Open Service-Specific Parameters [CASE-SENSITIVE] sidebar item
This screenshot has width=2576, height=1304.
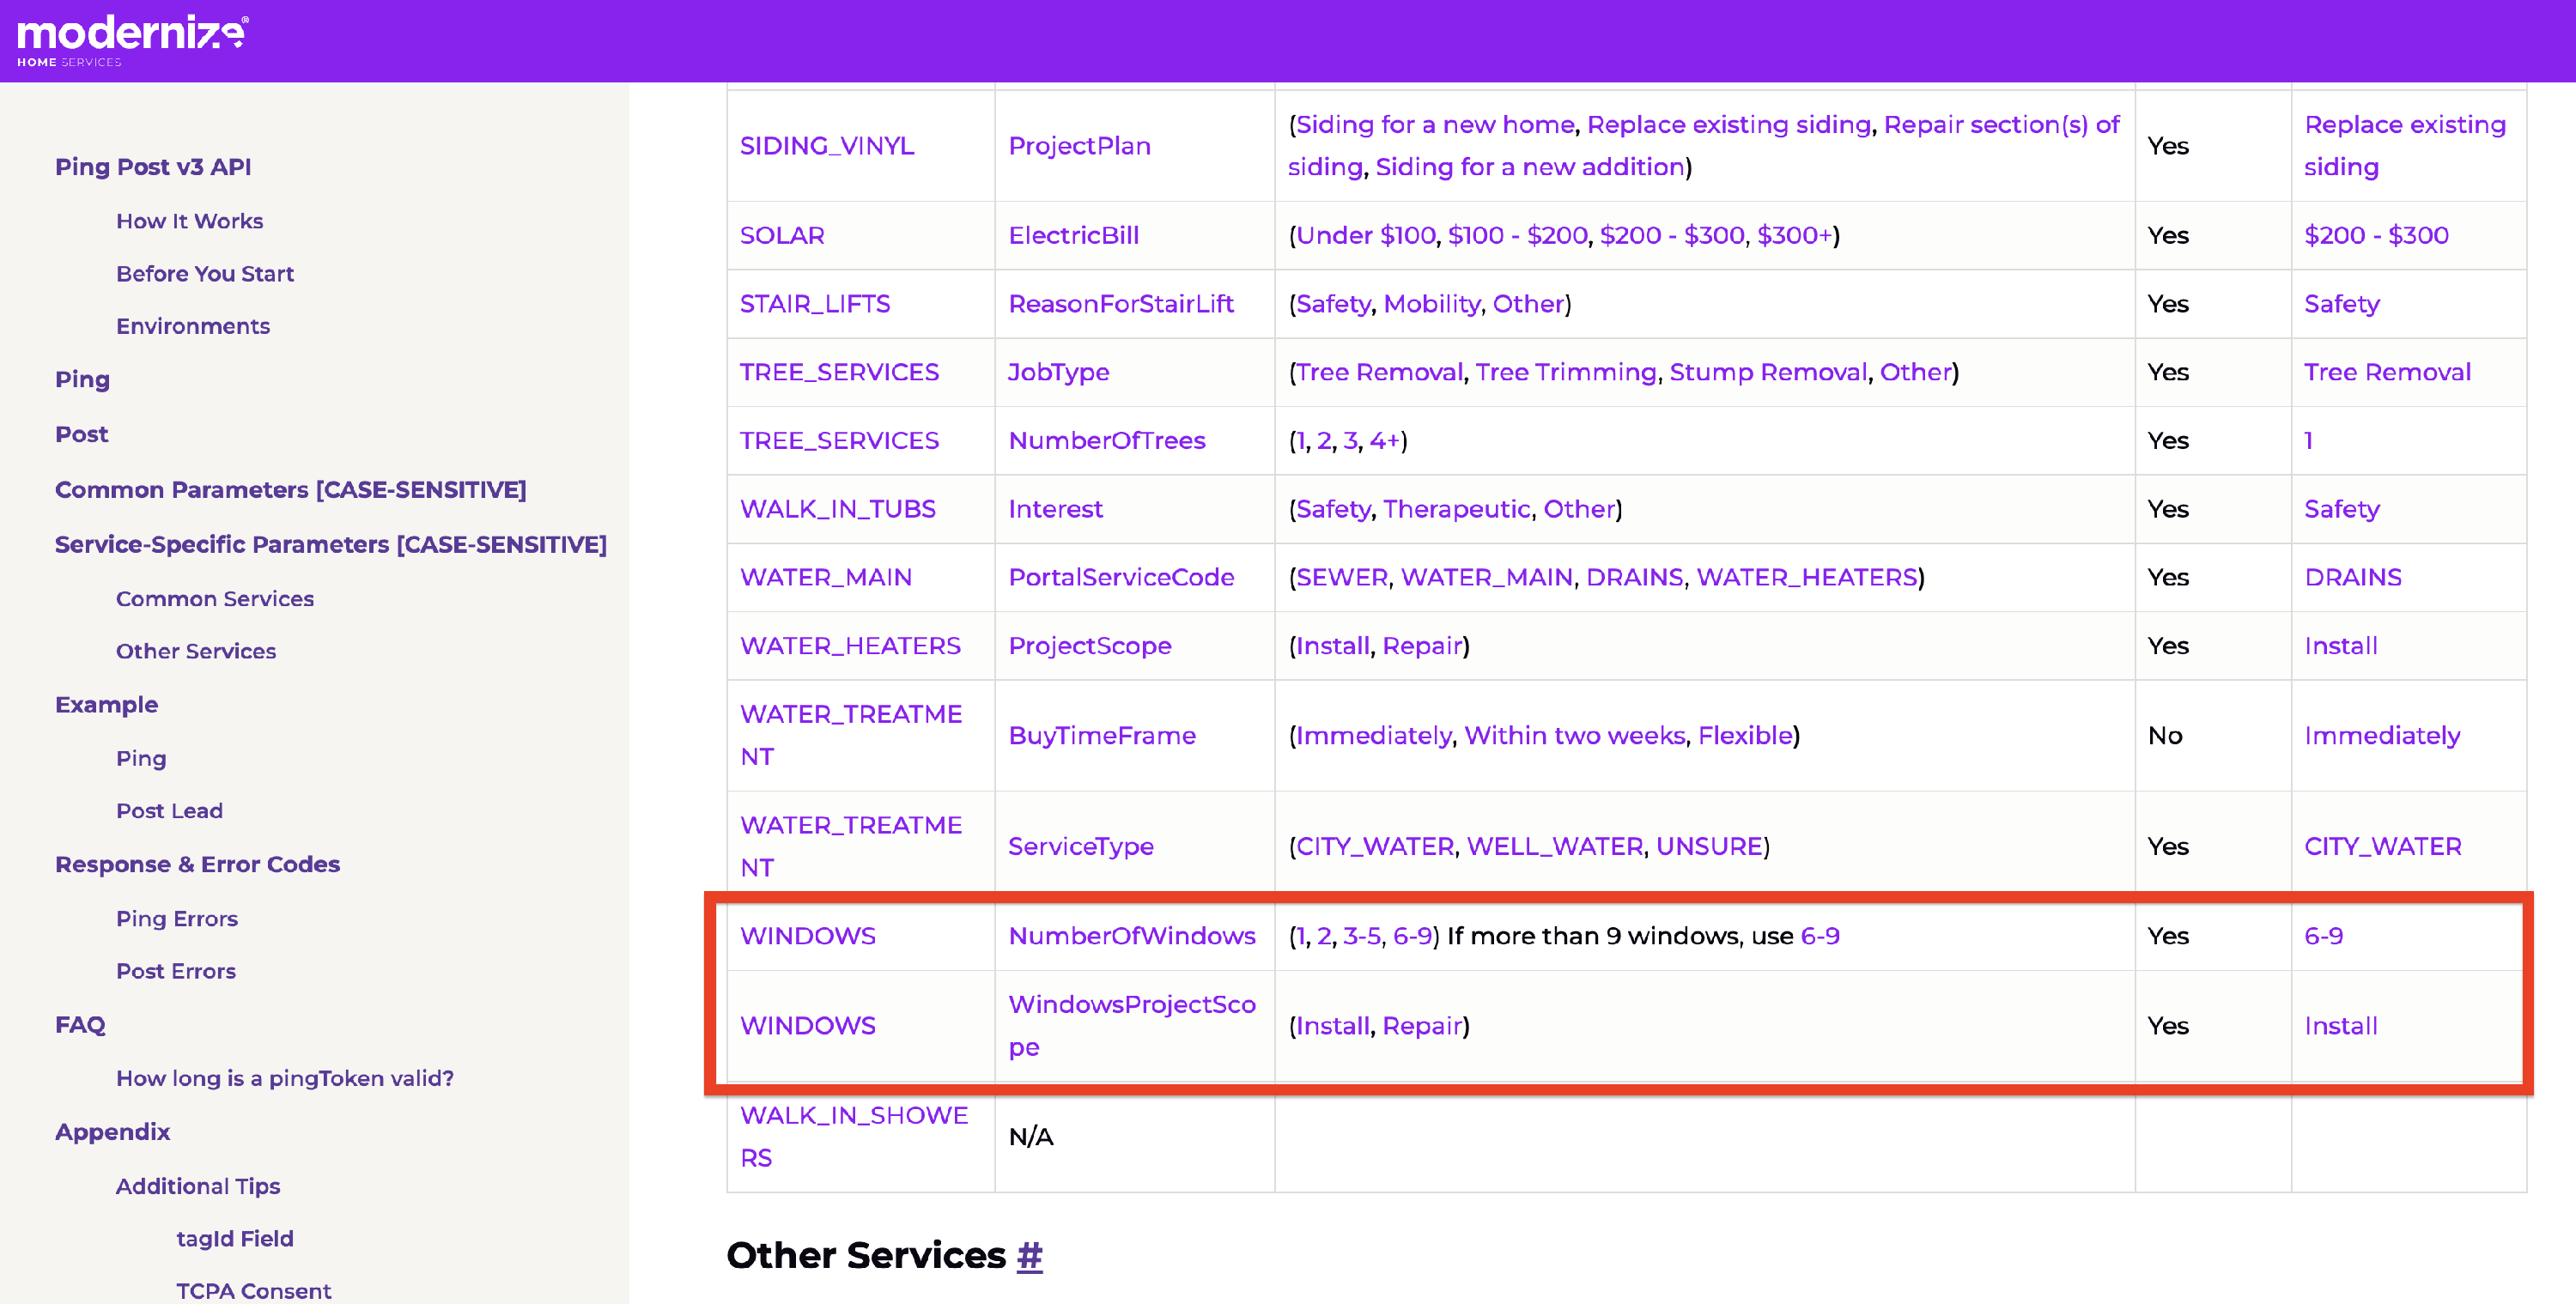[330, 544]
